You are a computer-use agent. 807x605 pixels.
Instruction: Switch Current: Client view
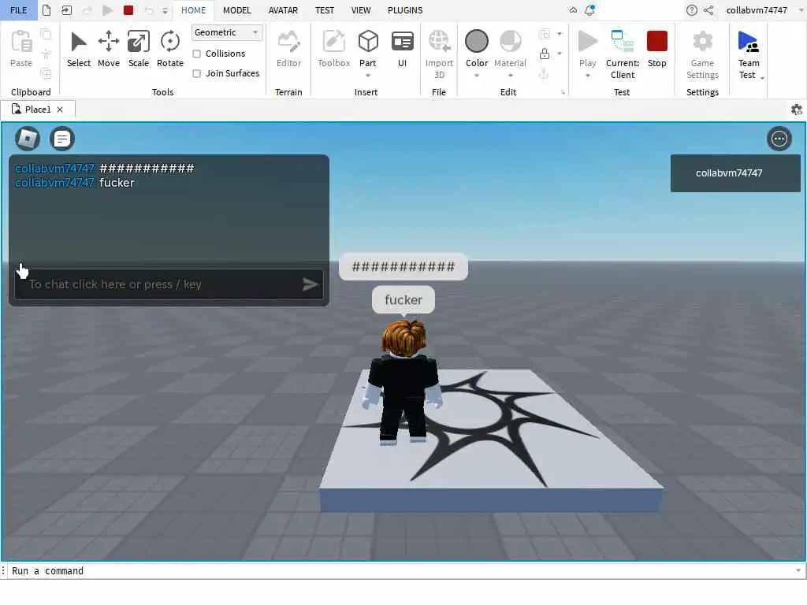(623, 54)
